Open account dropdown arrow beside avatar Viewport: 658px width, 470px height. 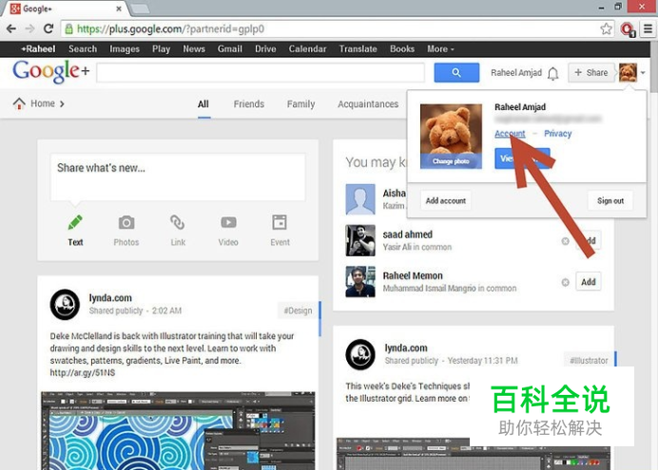643,73
